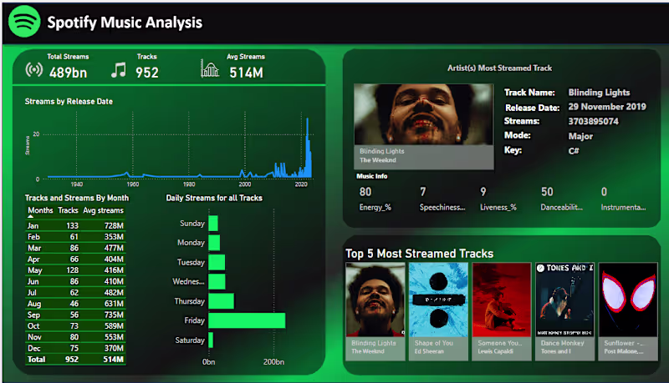Select the Months column header
The width and height of the screenshot is (669, 383).
click(40, 210)
